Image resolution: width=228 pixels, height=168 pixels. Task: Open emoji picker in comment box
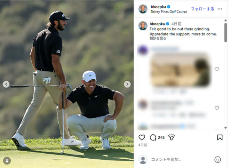coord(217,159)
